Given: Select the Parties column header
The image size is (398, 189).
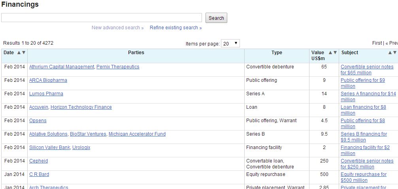Looking at the screenshot, I should (136, 53).
